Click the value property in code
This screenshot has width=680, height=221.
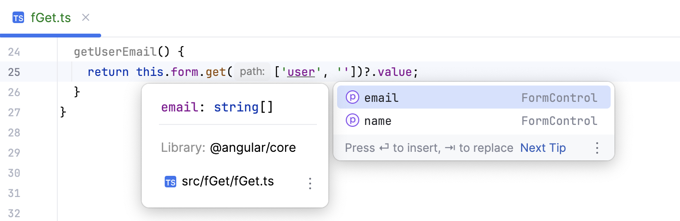(x=395, y=72)
